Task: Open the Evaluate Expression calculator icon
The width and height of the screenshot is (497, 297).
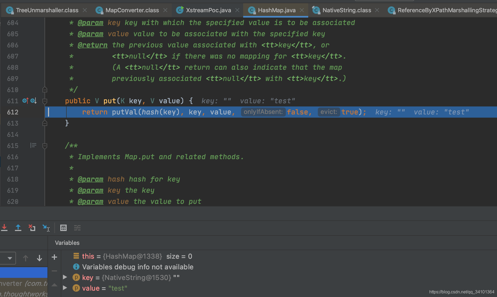Action: coord(63,228)
